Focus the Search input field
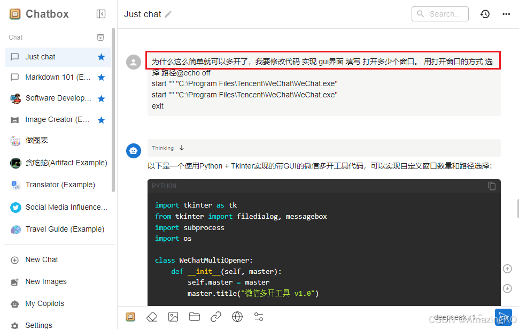 440,14
